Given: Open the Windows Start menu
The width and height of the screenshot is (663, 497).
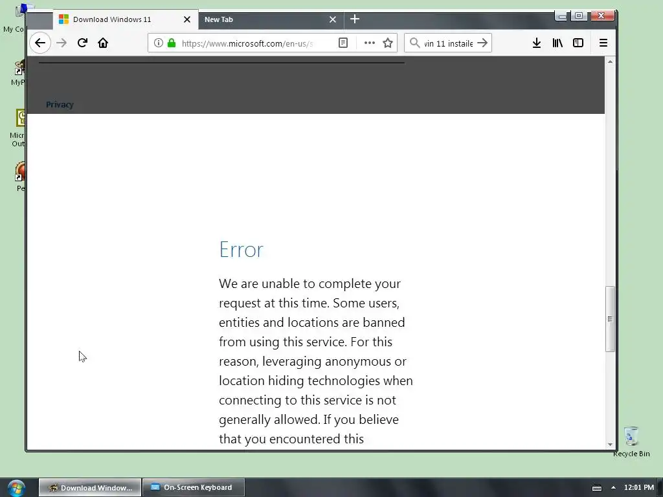Looking at the screenshot, I should coord(16,488).
